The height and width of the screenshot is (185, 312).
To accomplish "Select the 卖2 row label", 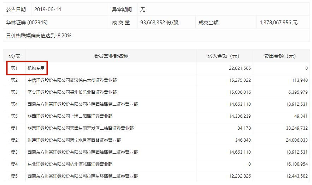I will pyautogui.click(x=14, y=140).
